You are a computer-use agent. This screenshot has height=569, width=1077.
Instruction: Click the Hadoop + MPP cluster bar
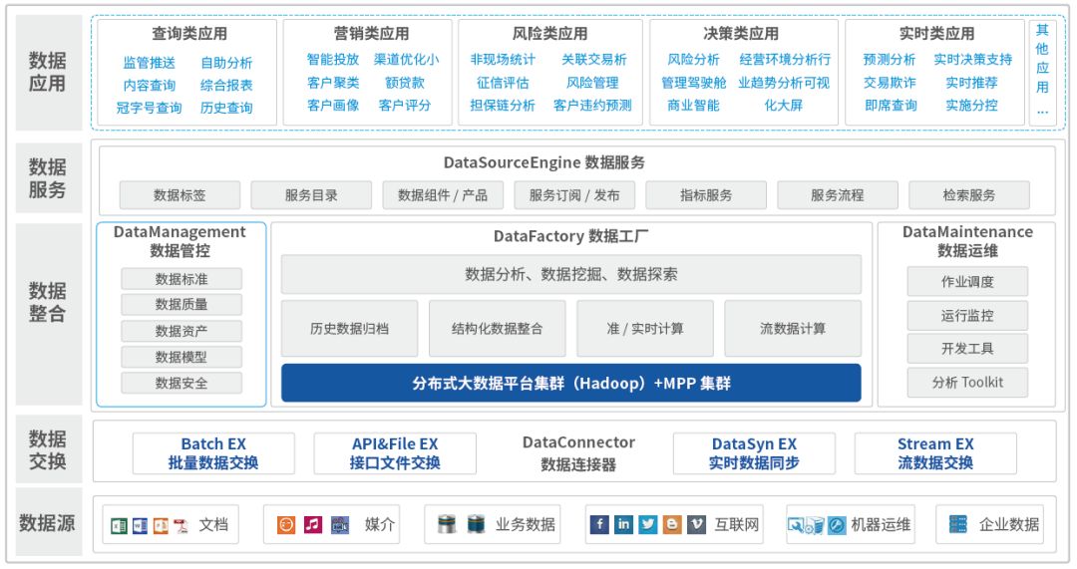[x=570, y=383]
